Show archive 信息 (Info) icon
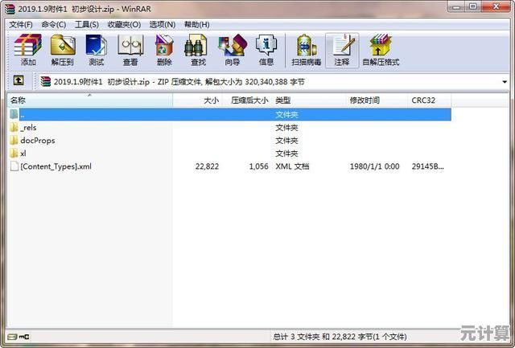Screen dimensions: 515x348 pyautogui.click(x=266, y=50)
